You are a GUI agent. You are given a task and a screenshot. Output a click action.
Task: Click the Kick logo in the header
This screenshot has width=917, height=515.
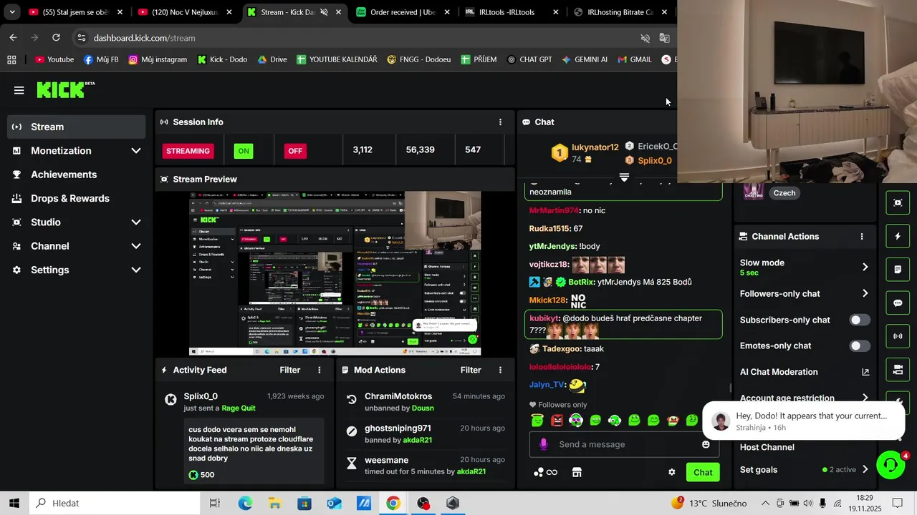65,89
